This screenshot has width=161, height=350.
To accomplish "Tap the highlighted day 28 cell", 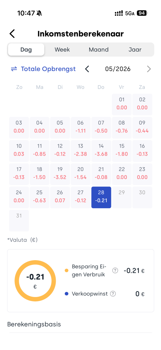I will point(101,197).
